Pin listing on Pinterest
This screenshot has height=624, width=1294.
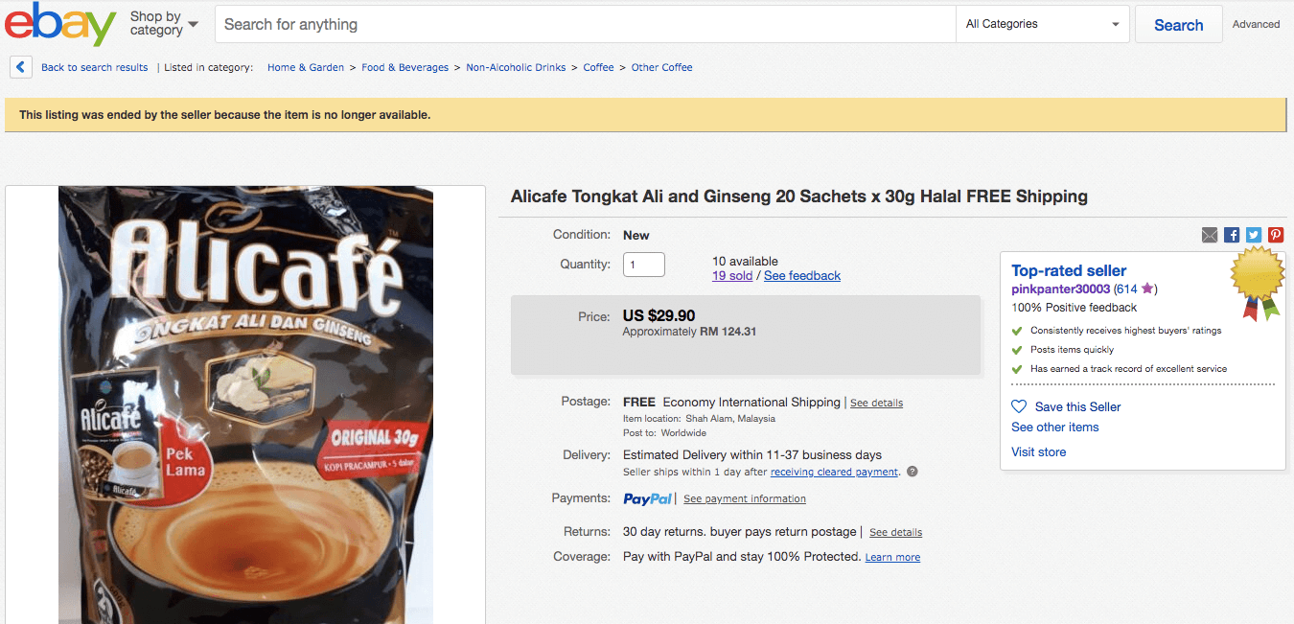1276,235
